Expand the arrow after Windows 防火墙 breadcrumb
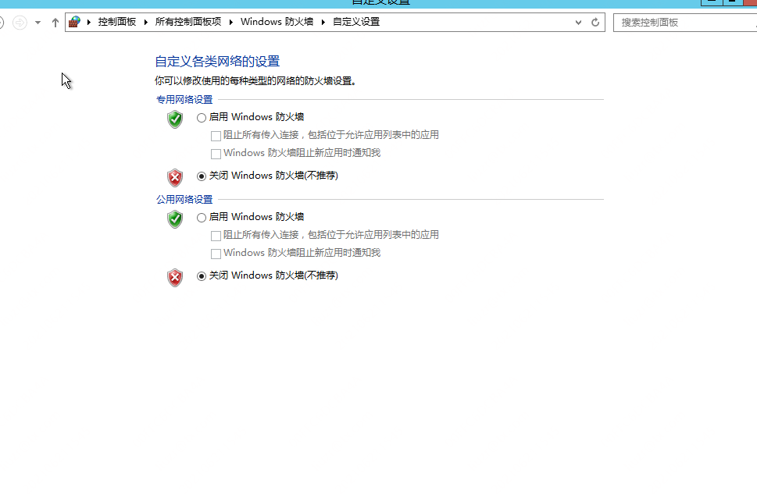Image resolution: width=757 pixels, height=494 pixels. [323, 22]
